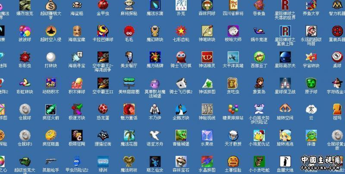Open the 企鹅方块 penguin icon

181,109
